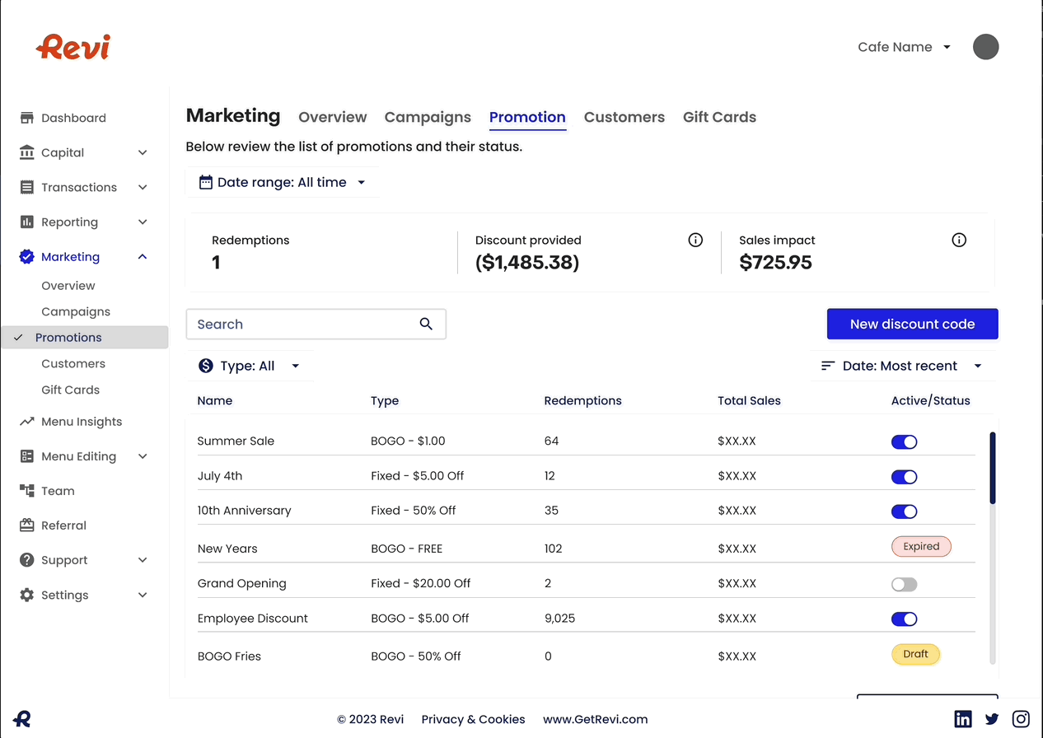1043x738 pixels.
Task: Open the Date range: All time dropdown
Action: (283, 182)
